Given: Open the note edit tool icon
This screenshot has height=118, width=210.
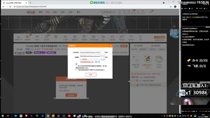Looking at the screenshot, I should 131,37.
